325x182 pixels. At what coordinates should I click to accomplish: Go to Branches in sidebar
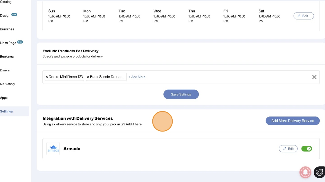(7, 29)
